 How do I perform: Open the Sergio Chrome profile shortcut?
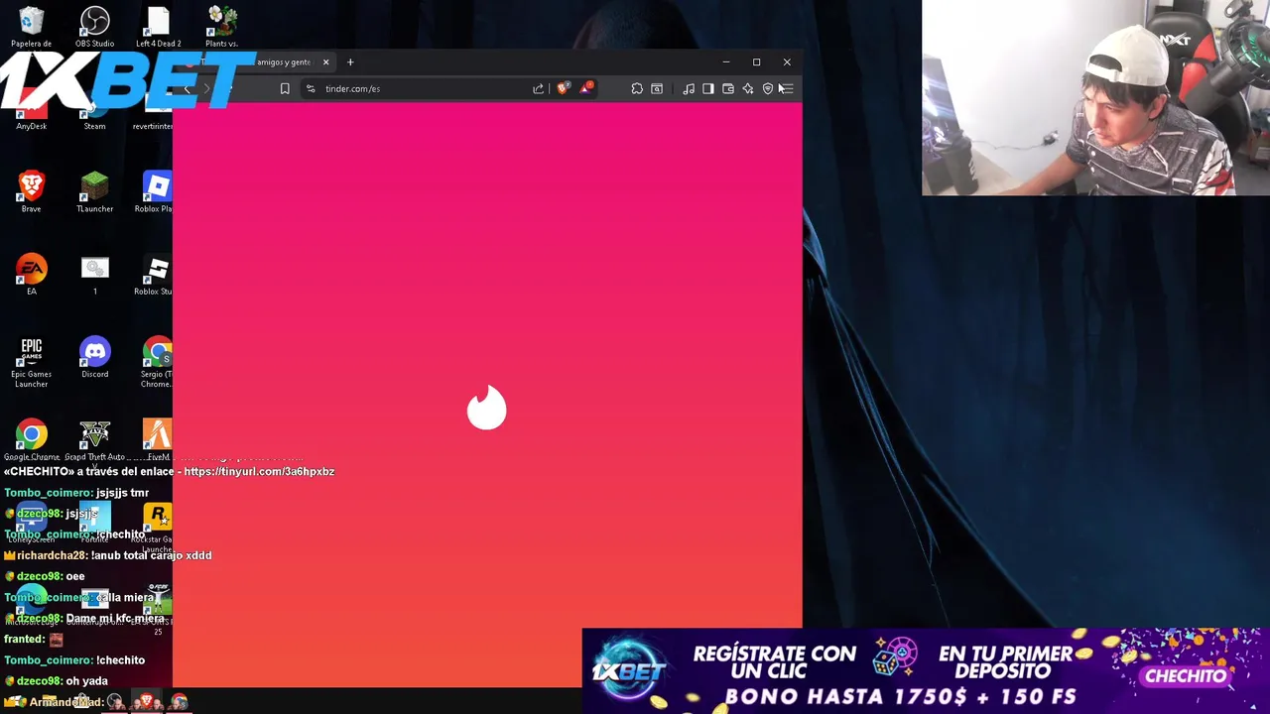[x=157, y=362]
